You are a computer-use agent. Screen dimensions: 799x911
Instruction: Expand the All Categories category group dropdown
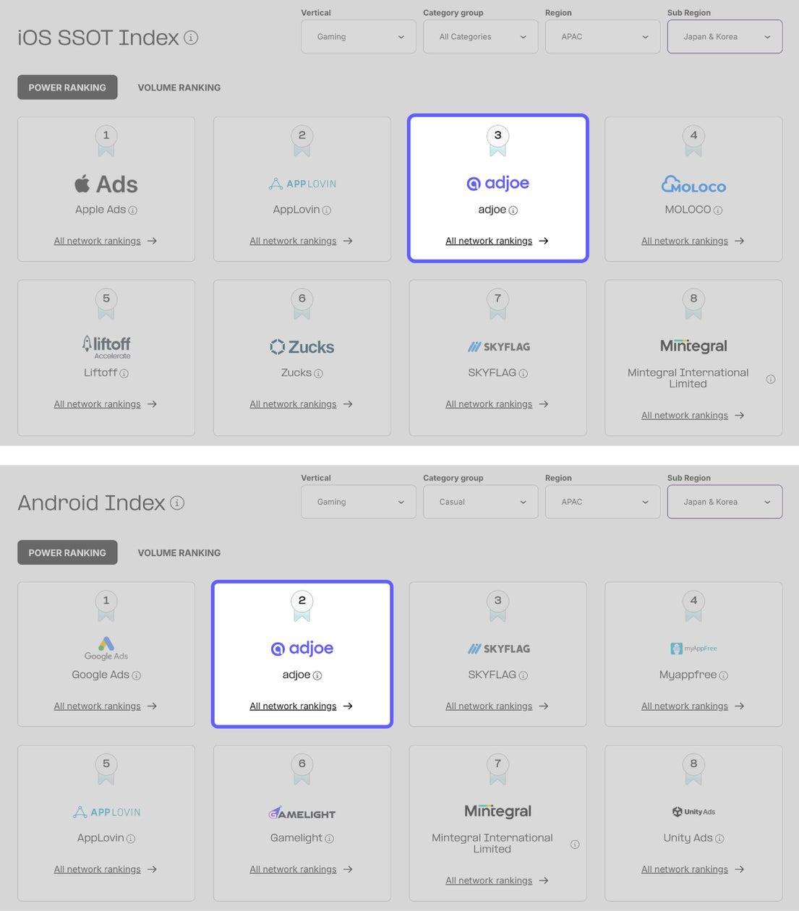481,37
